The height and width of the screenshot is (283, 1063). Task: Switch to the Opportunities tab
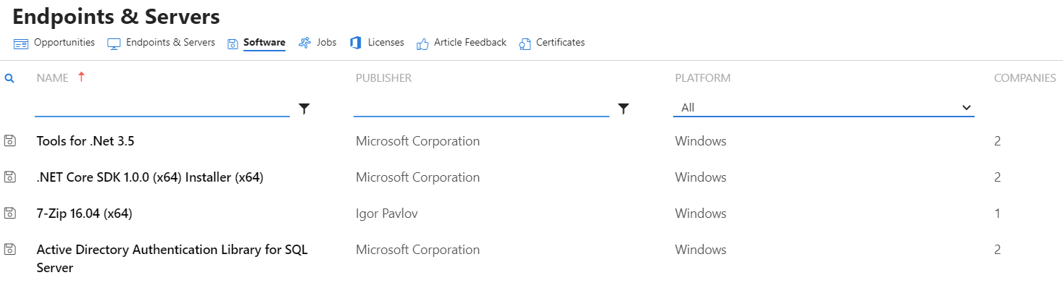coord(54,43)
